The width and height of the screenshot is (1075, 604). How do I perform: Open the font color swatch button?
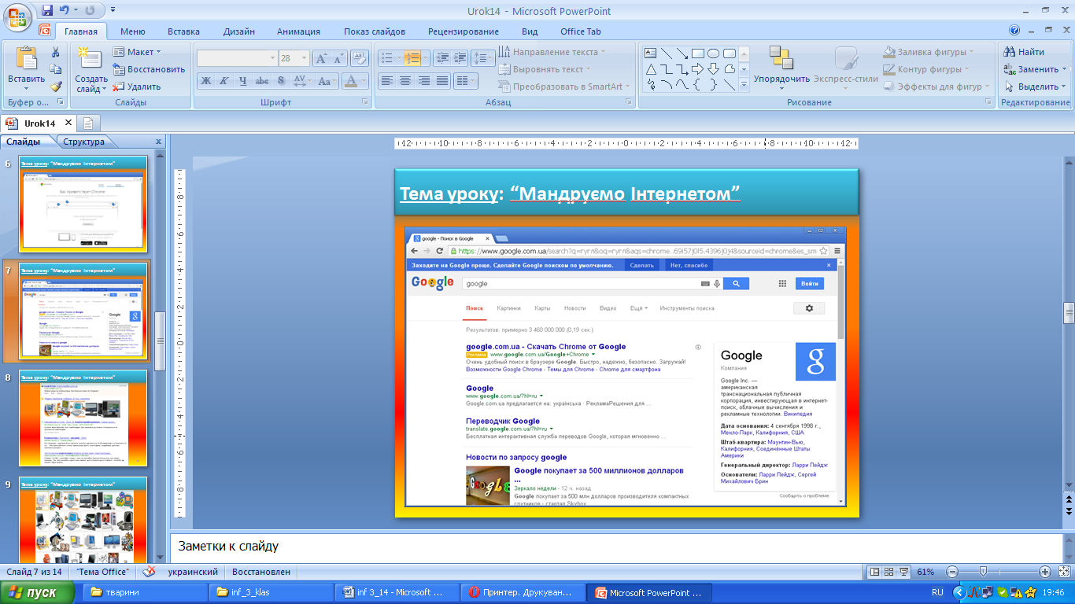350,80
